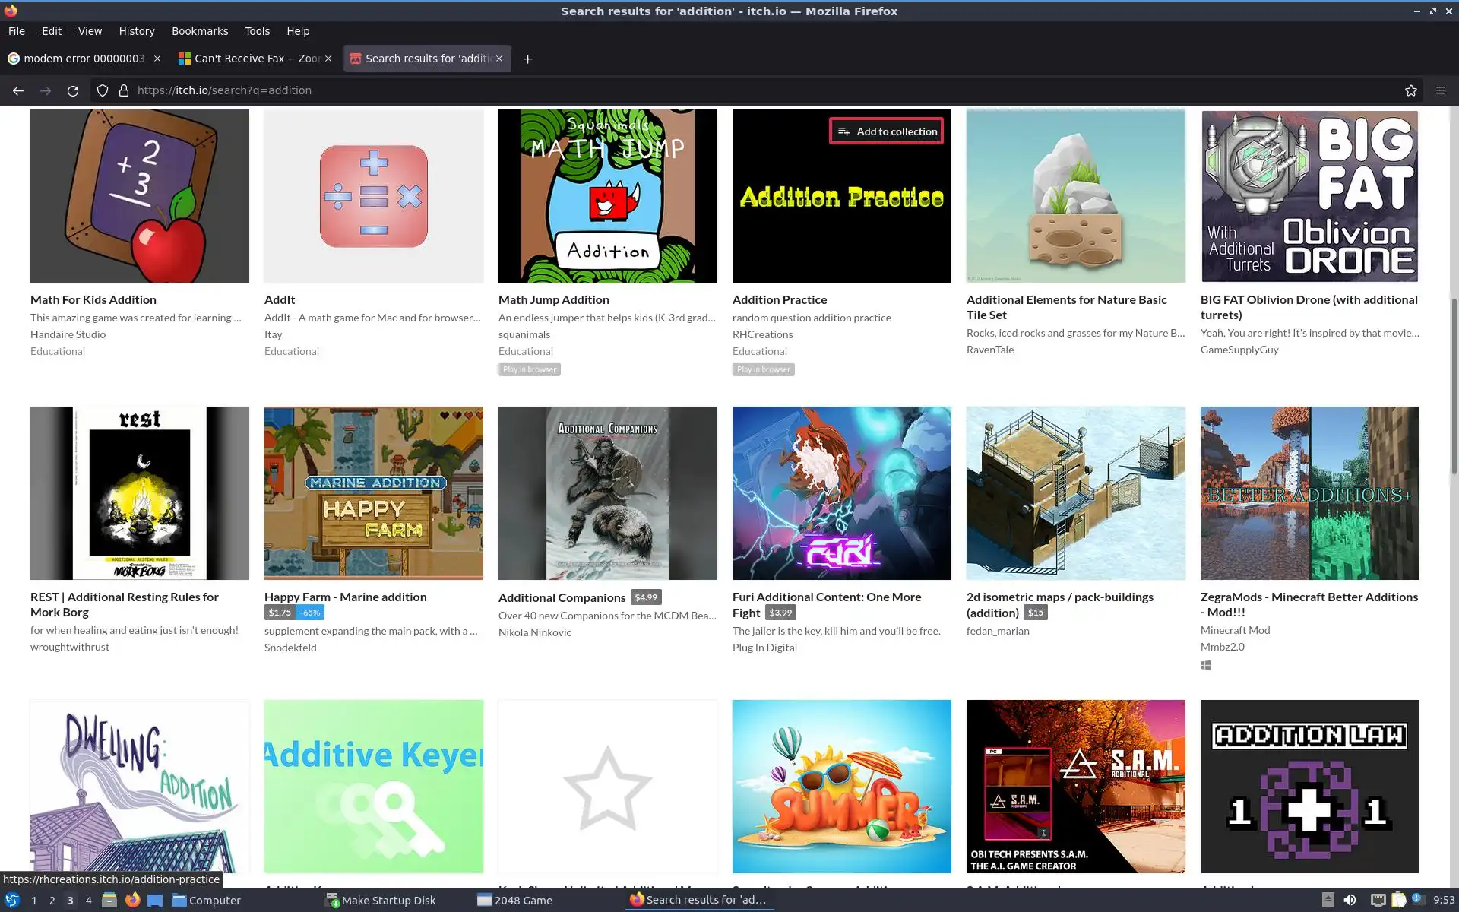This screenshot has height=912, width=1459.
Task: Bookmark this page with star icon
Action: (x=1410, y=90)
